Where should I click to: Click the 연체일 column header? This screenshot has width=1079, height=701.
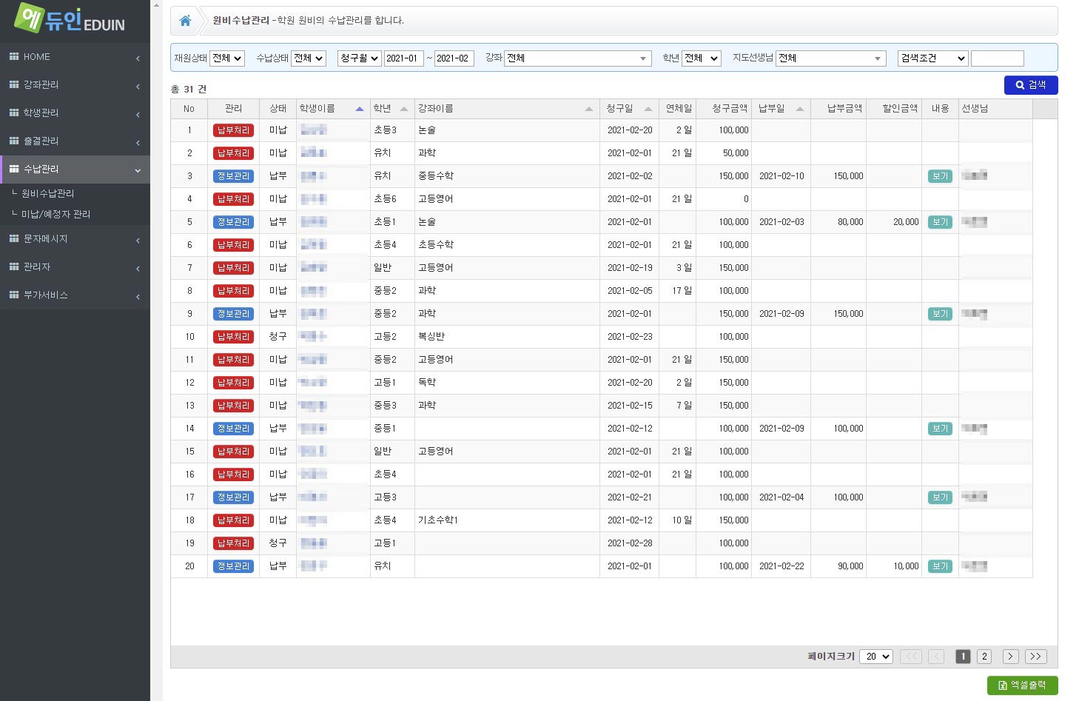(x=679, y=109)
